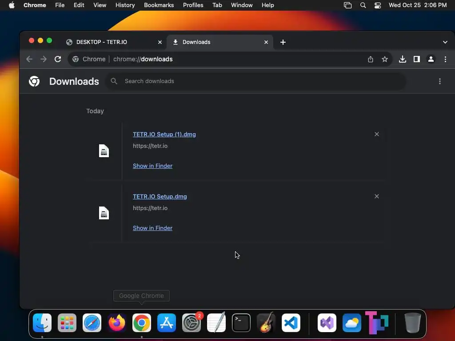Viewport: 455px width, 341px height.
Task: Reload the downloads page
Action: coord(58,59)
